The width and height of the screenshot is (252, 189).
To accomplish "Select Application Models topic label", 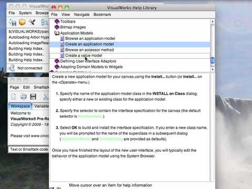I will point(77,33).
